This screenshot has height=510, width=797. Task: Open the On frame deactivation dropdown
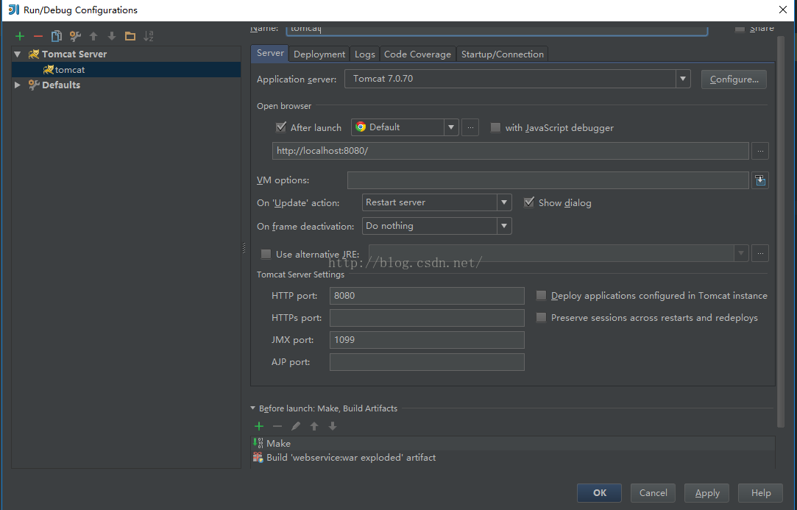(x=503, y=226)
